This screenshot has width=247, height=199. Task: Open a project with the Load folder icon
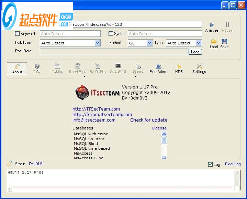point(214,42)
